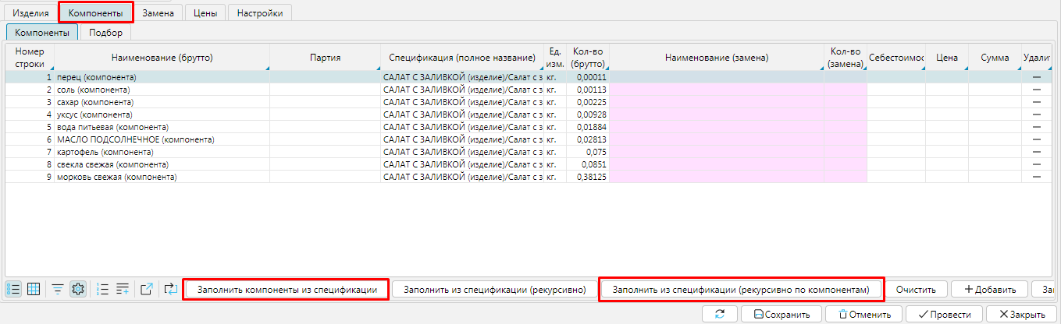Open filter arrow on Номер строки column

51,69
